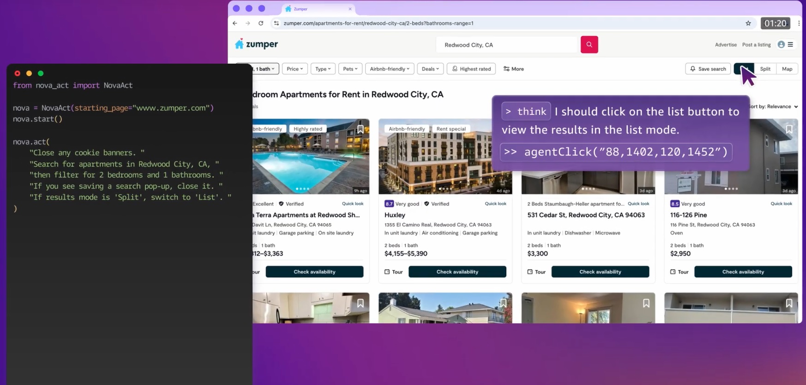This screenshot has height=385, width=806.
Task: Expand the Deals dropdown
Action: [430, 69]
